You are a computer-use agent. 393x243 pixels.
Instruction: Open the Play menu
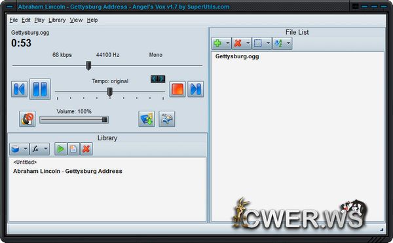point(39,20)
